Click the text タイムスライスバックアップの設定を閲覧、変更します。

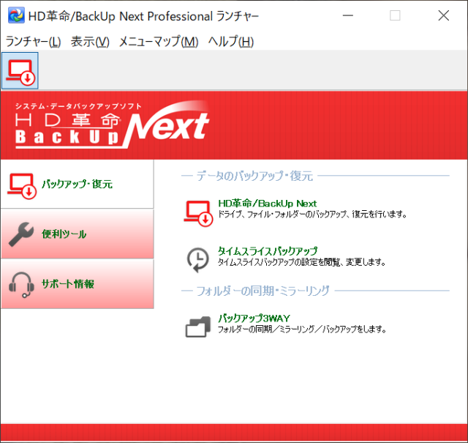pos(302,262)
